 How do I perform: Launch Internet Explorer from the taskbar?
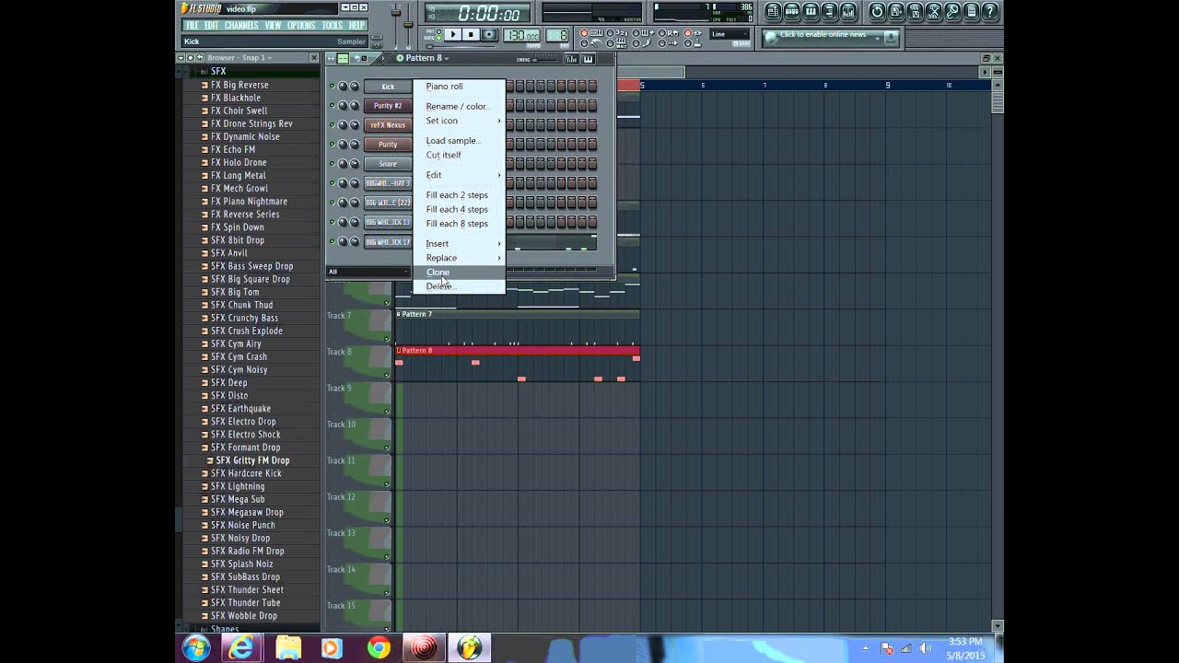[x=241, y=647]
